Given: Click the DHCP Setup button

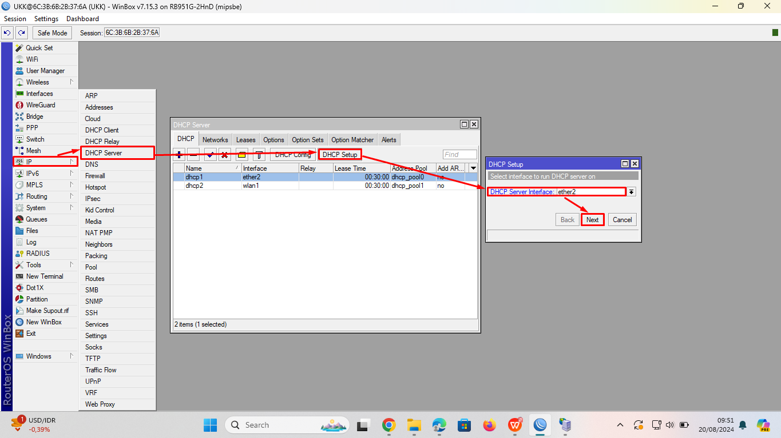Looking at the screenshot, I should click(340, 155).
